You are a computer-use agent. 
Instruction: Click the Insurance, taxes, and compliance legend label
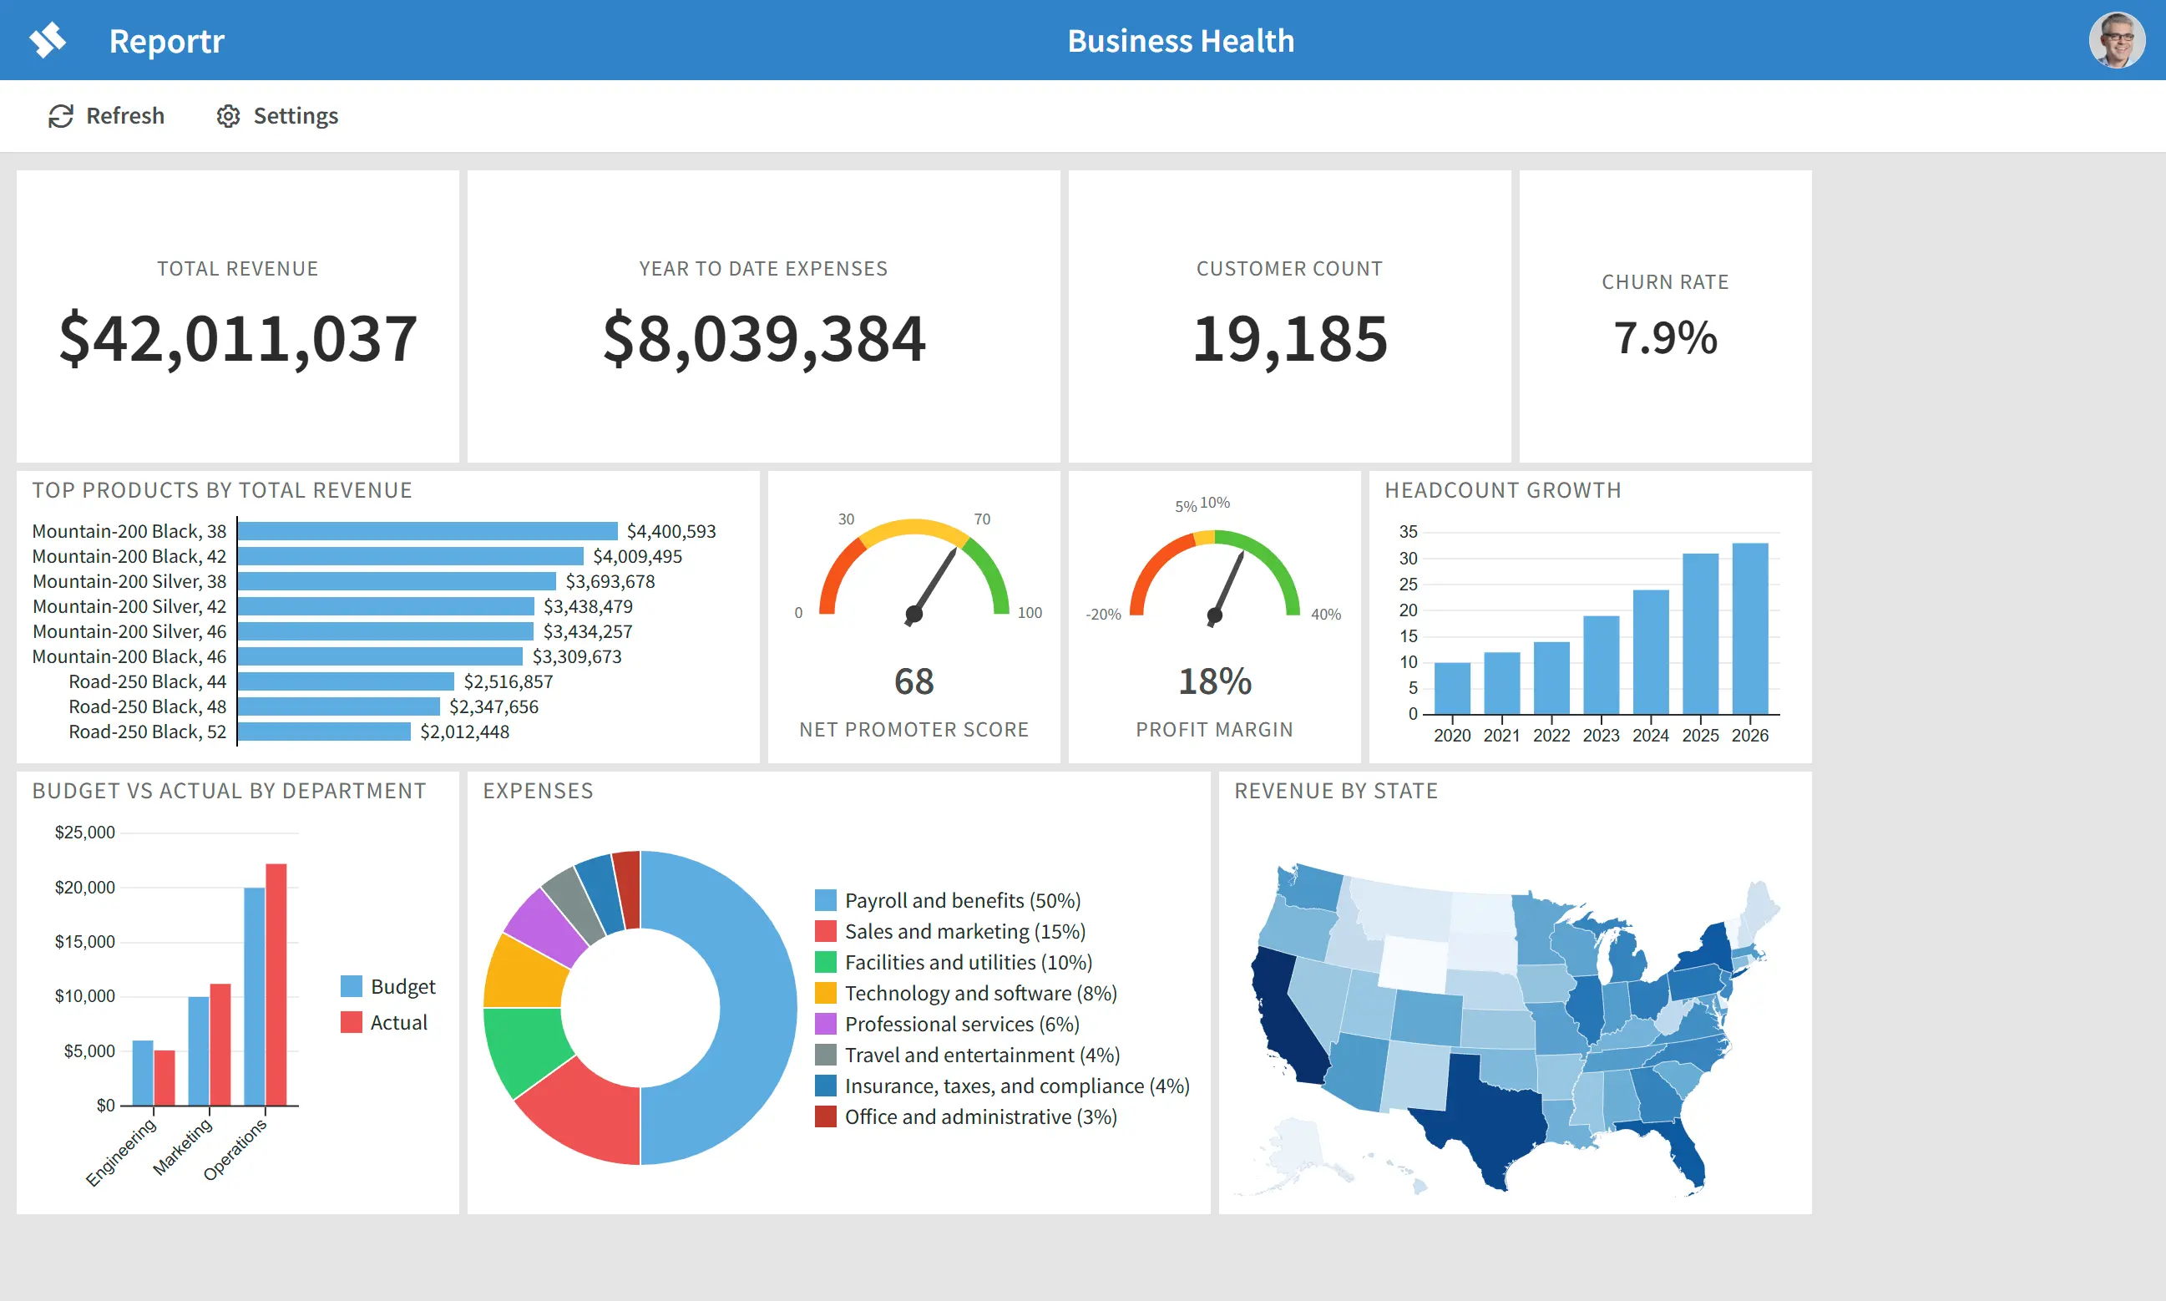point(1017,1086)
